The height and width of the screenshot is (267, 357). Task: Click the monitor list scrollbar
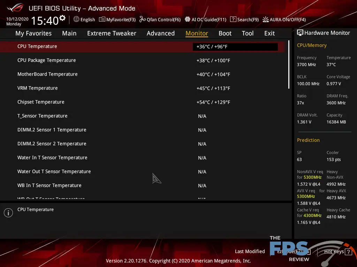pos(289,65)
